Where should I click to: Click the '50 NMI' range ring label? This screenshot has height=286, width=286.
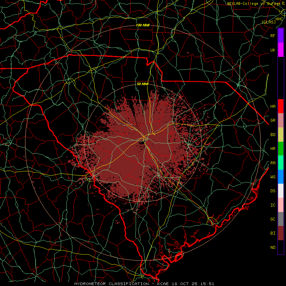143,84
